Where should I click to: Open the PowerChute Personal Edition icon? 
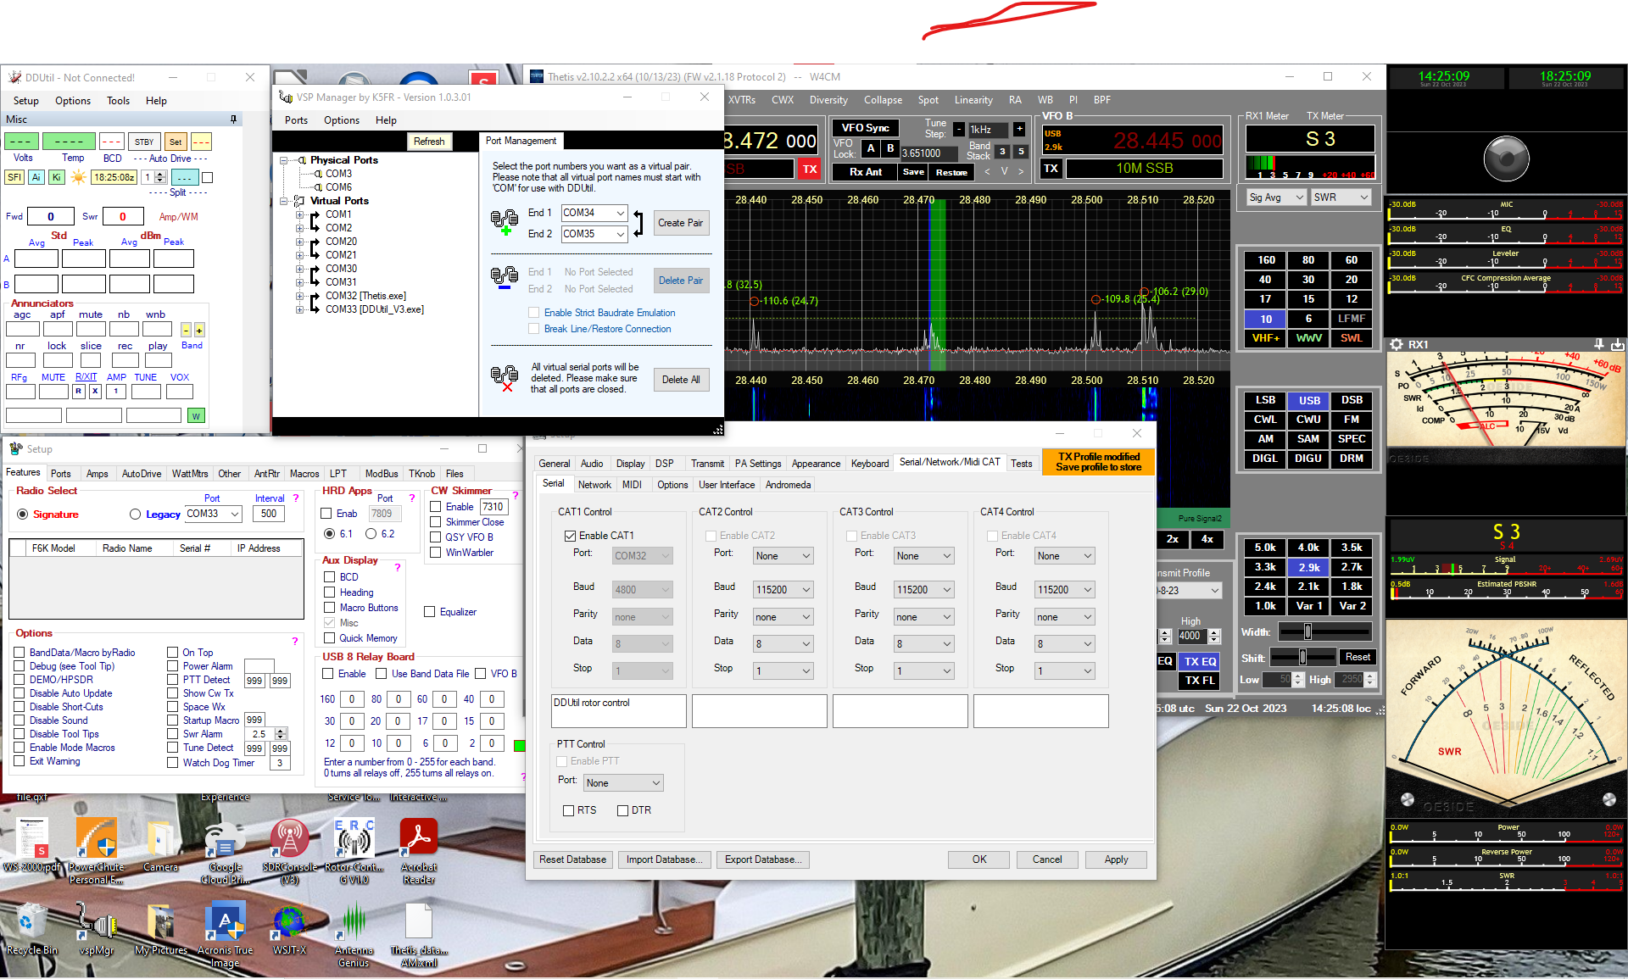[x=96, y=851]
